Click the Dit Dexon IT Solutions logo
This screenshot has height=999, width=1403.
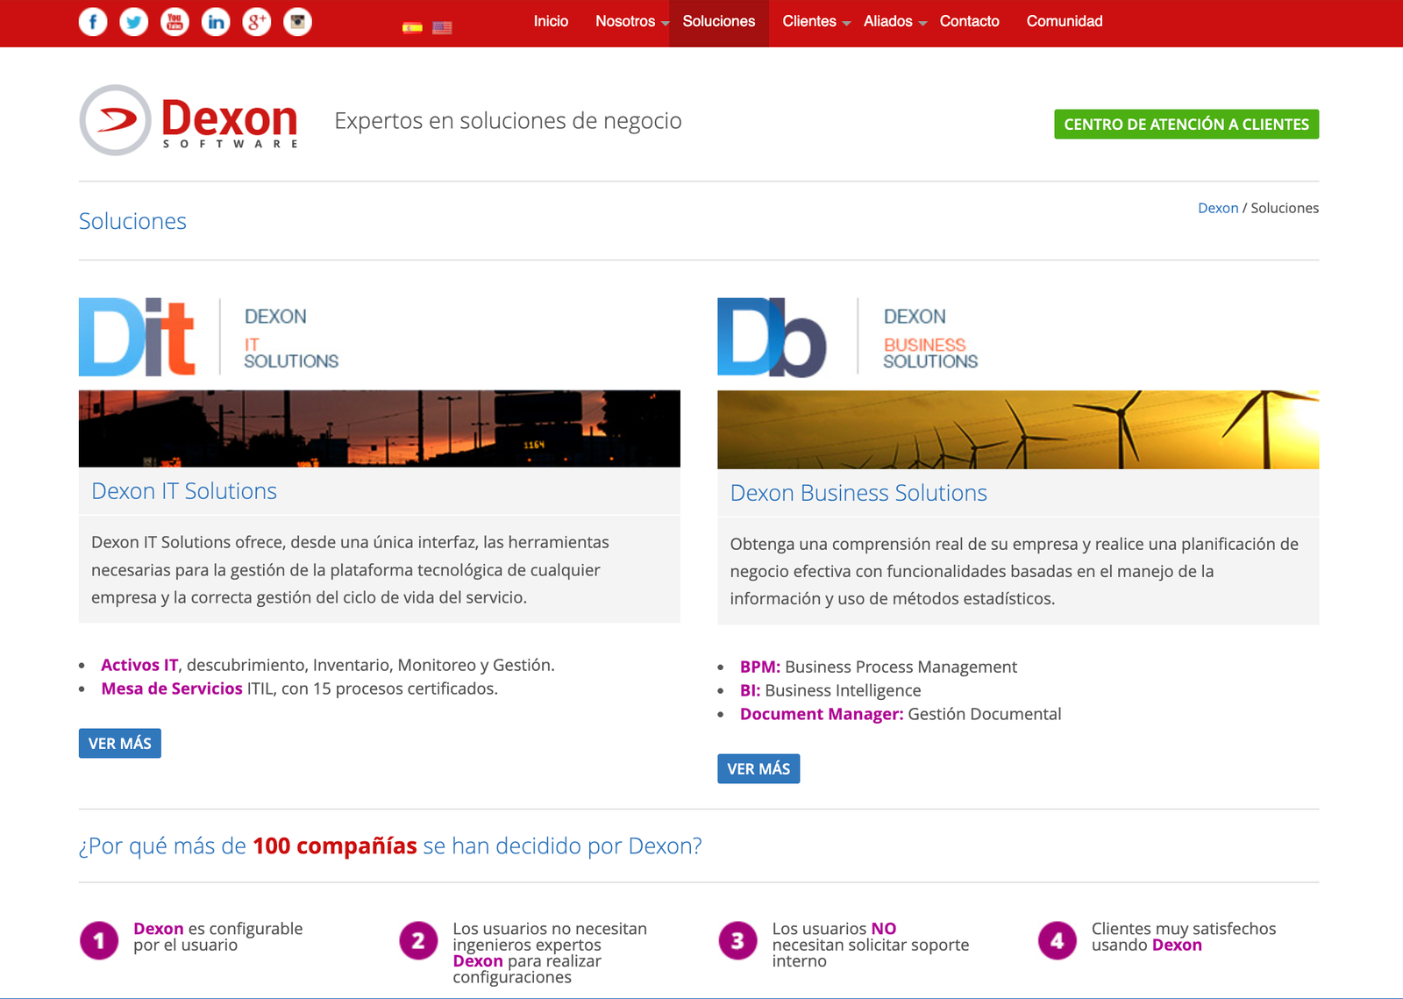click(x=209, y=338)
